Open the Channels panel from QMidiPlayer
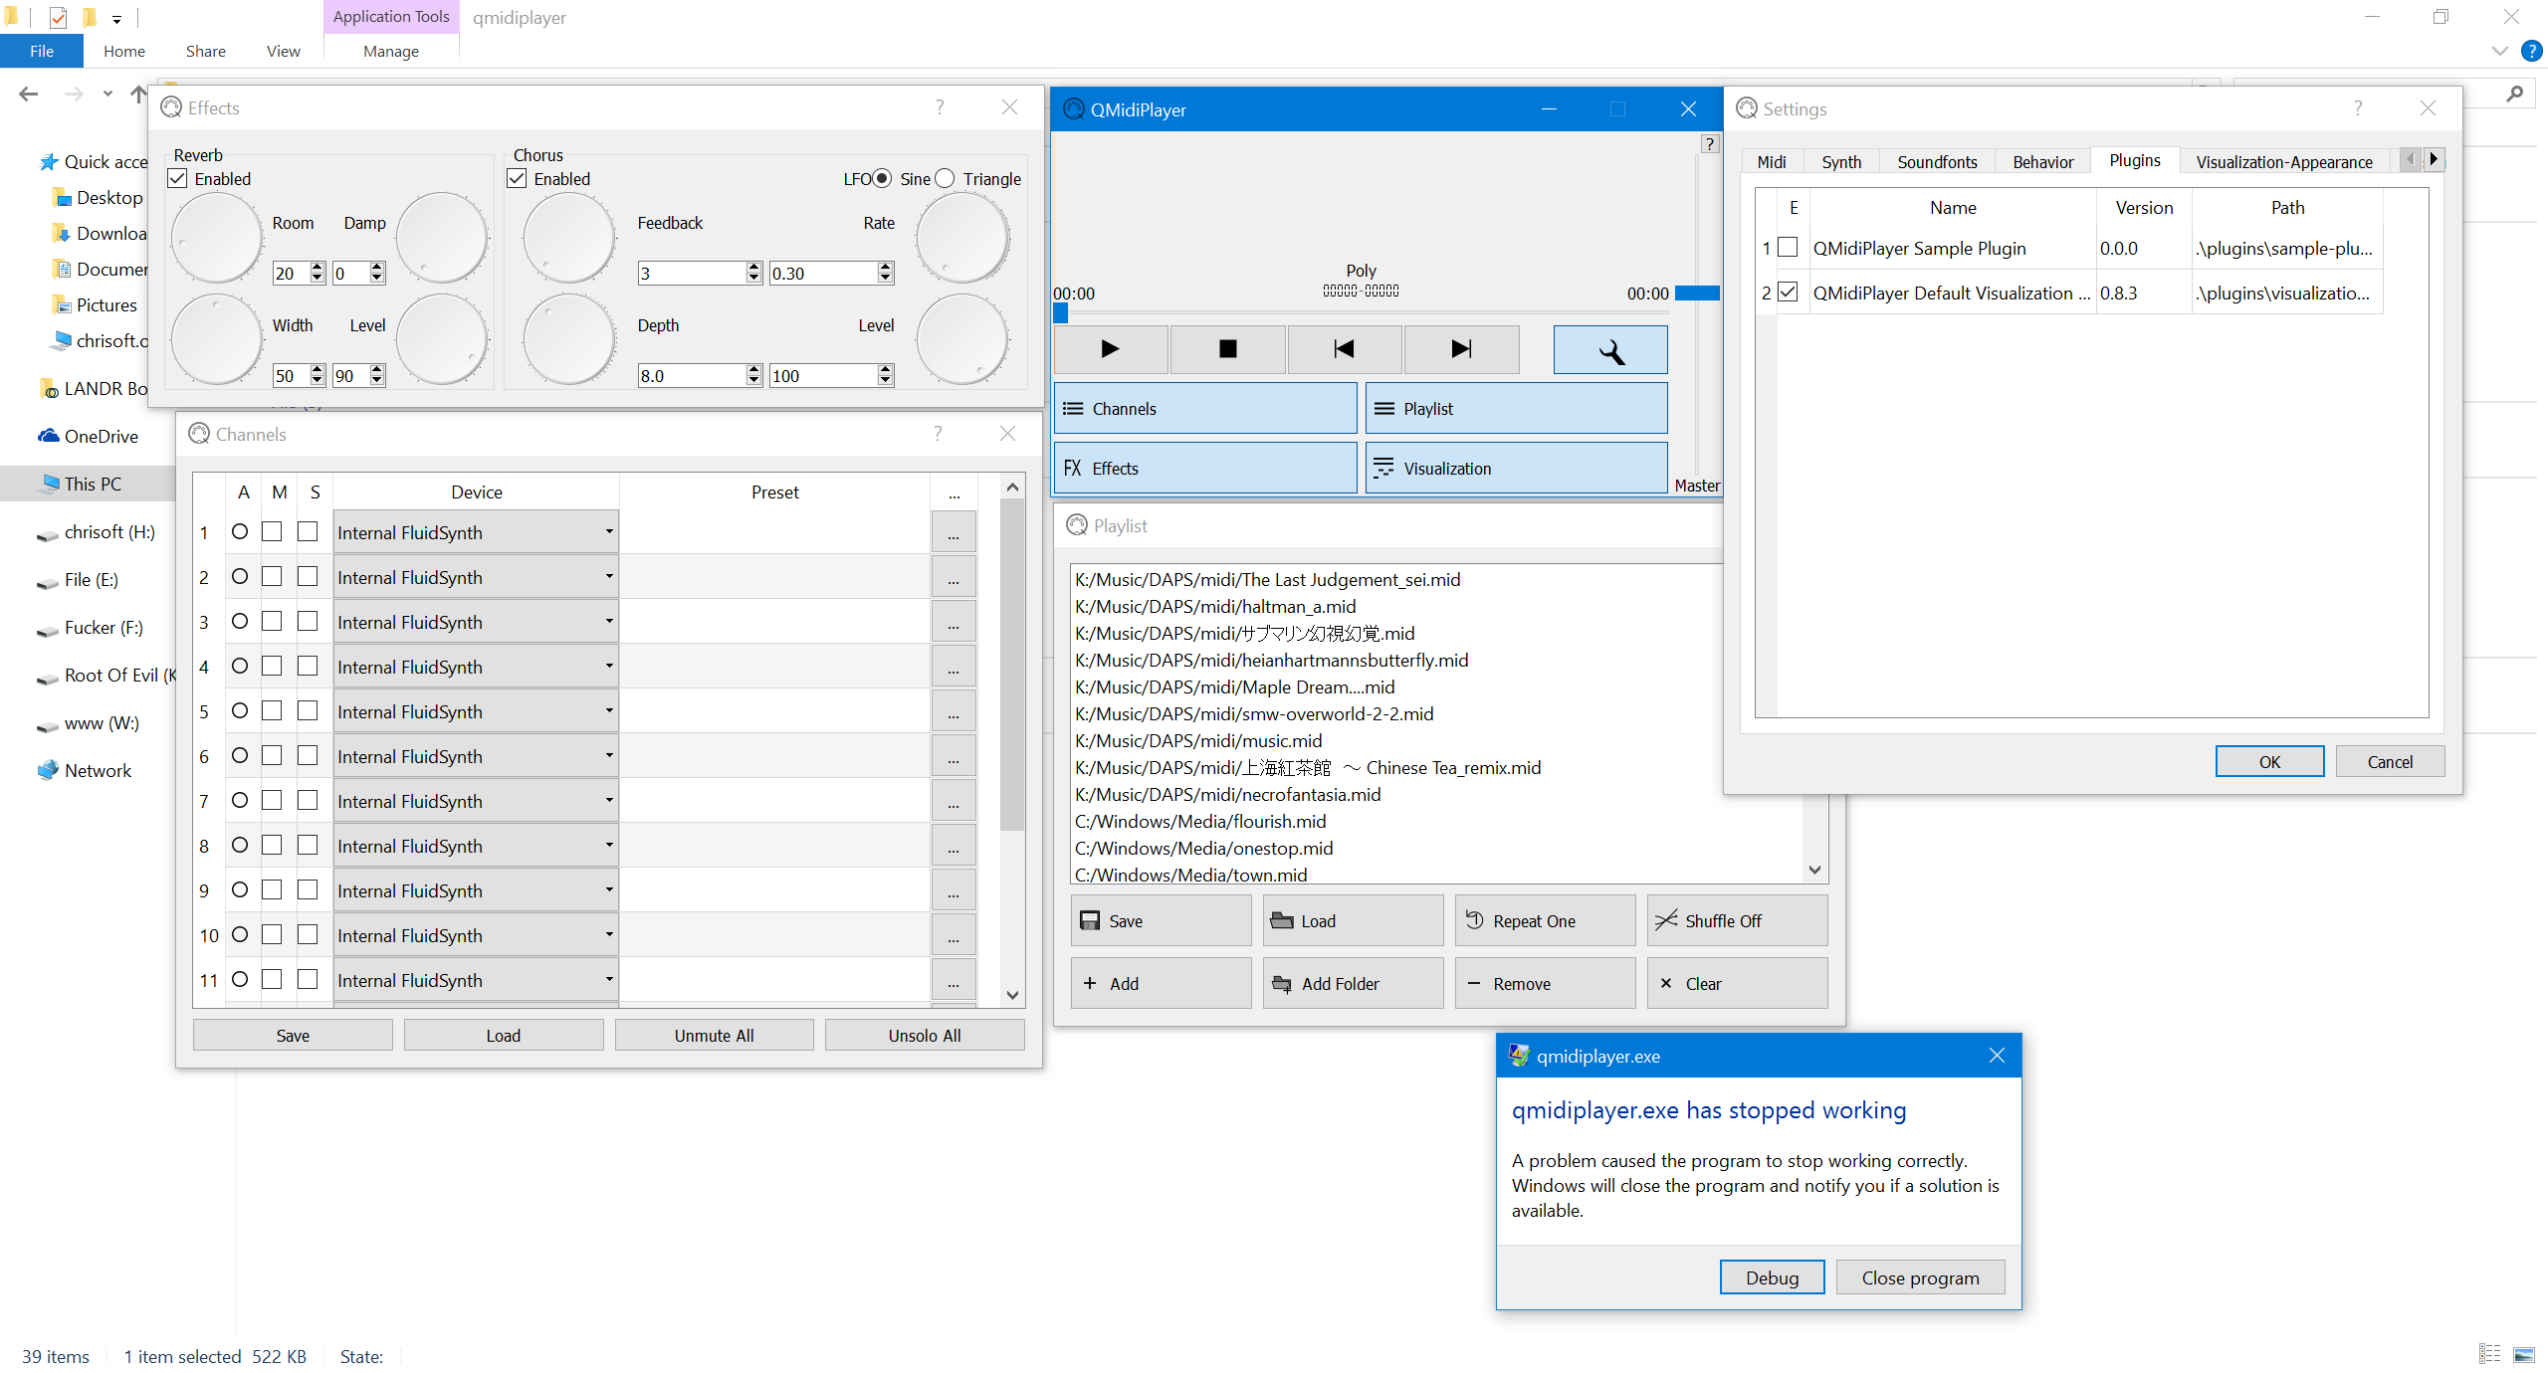 pos(1204,409)
